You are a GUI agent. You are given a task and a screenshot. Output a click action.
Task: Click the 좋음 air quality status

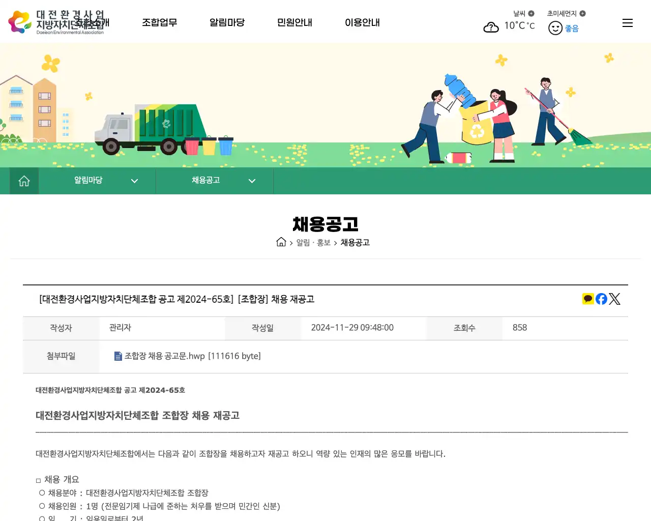pyautogui.click(x=571, y=28)
